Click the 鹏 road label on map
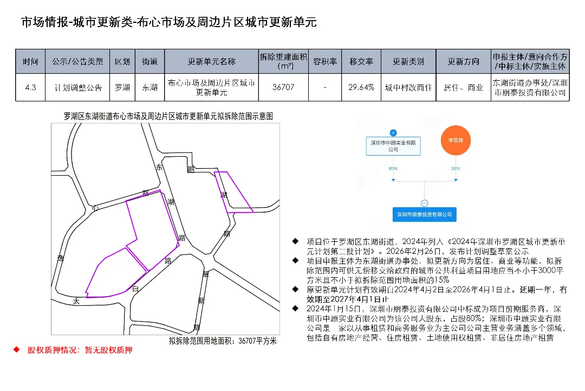This screenshot has height=391, width=585. tap(191, 169)
